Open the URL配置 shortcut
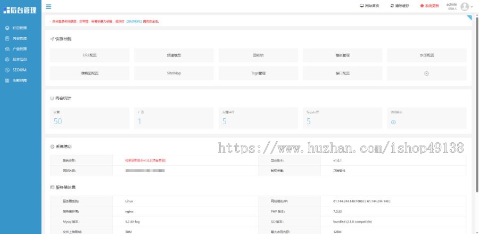This screenshot has width=479, height=234. pyautogui.click(x=89, y=55)
